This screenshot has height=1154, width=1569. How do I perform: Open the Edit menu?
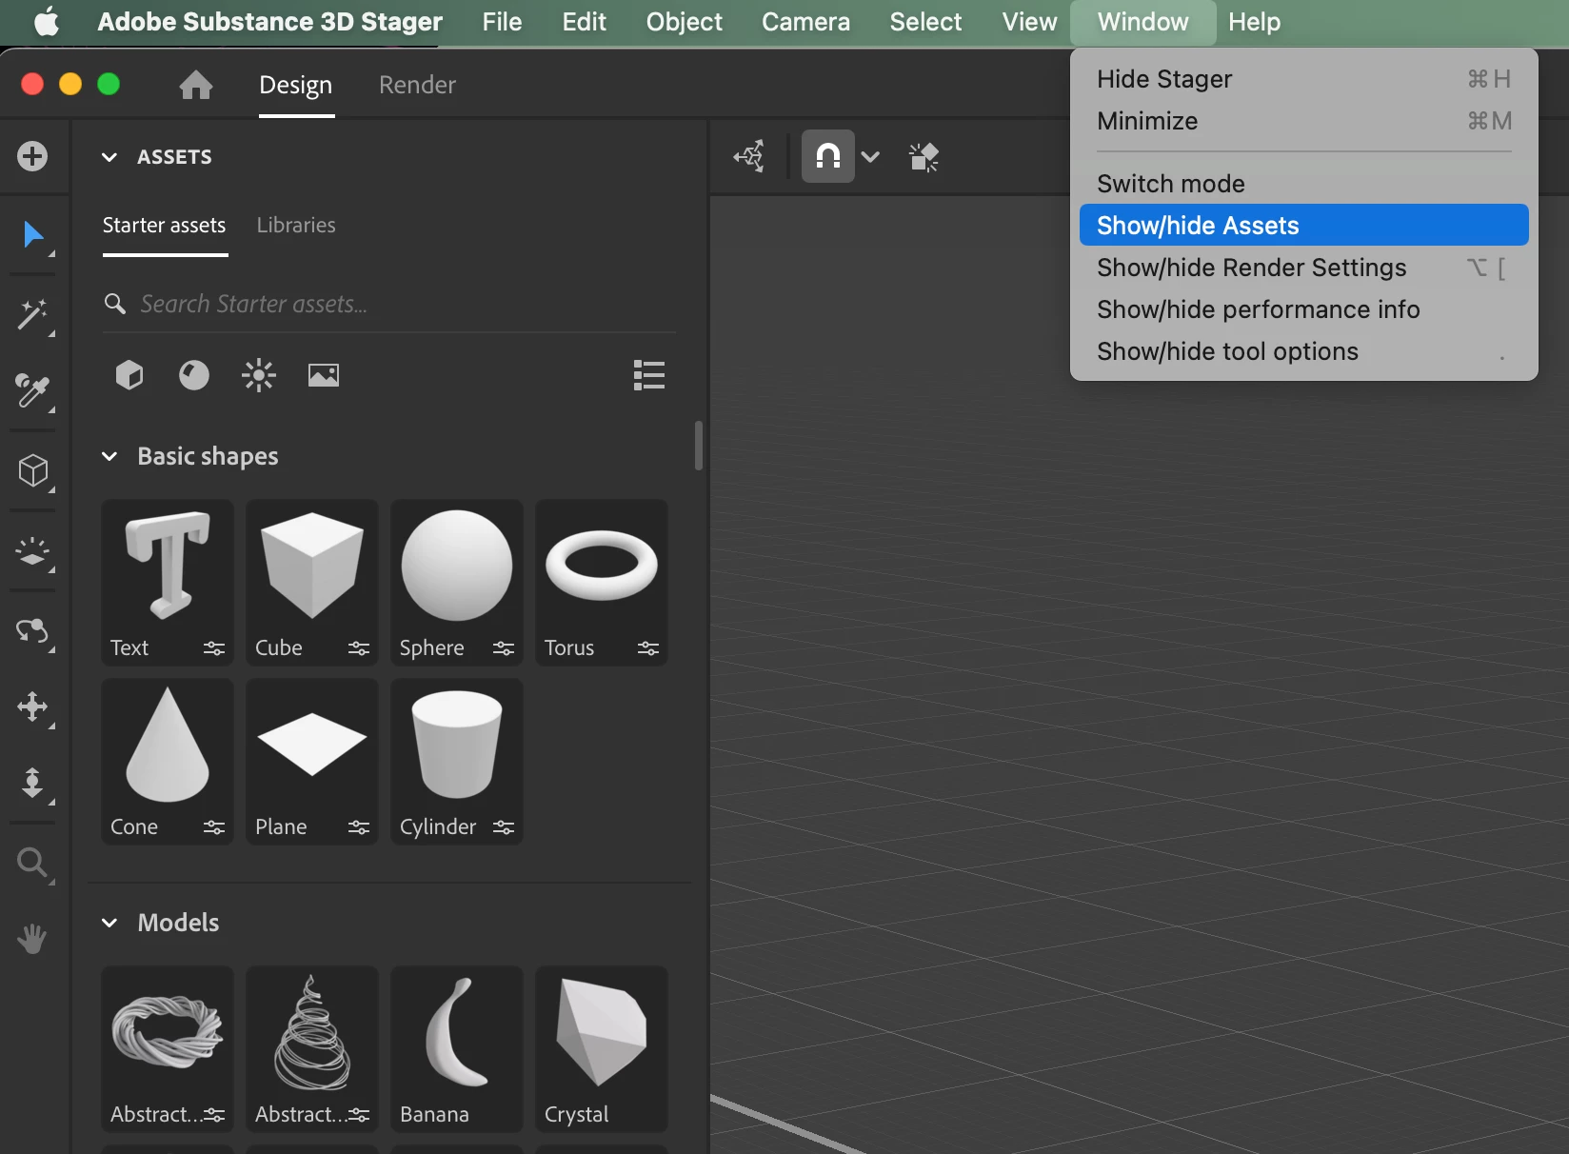pos(584,22)
